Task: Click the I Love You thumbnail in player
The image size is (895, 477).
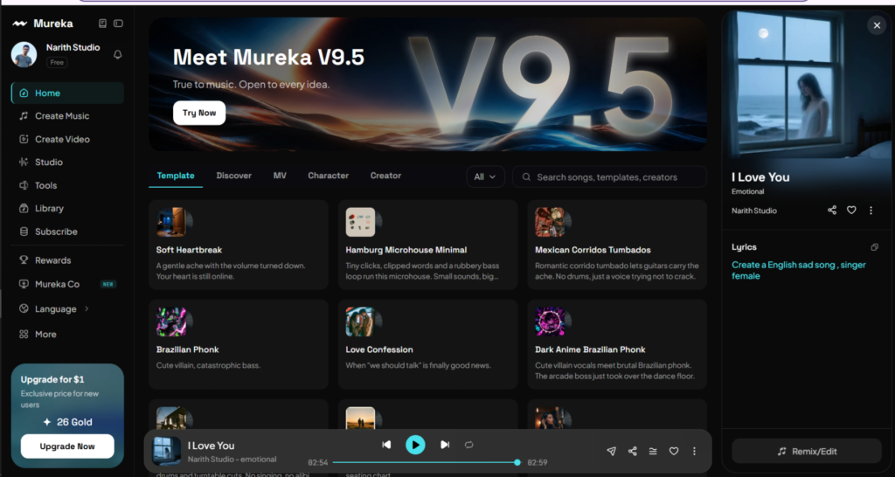Action: [x=167, y=452]
